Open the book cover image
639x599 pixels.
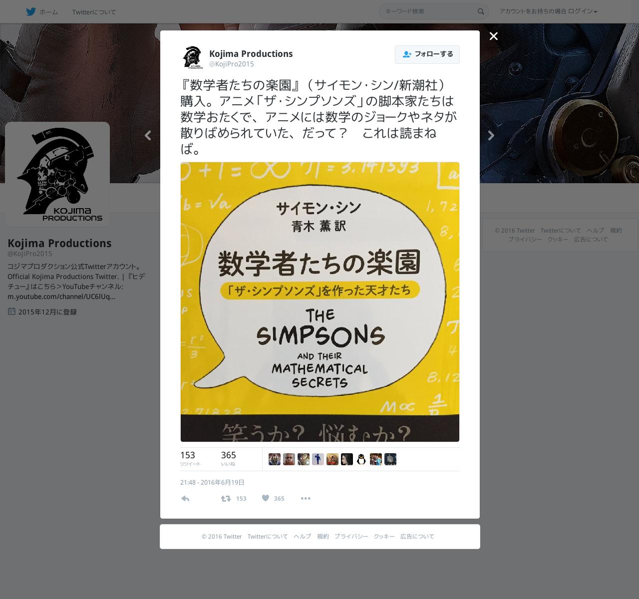(320, 302)
